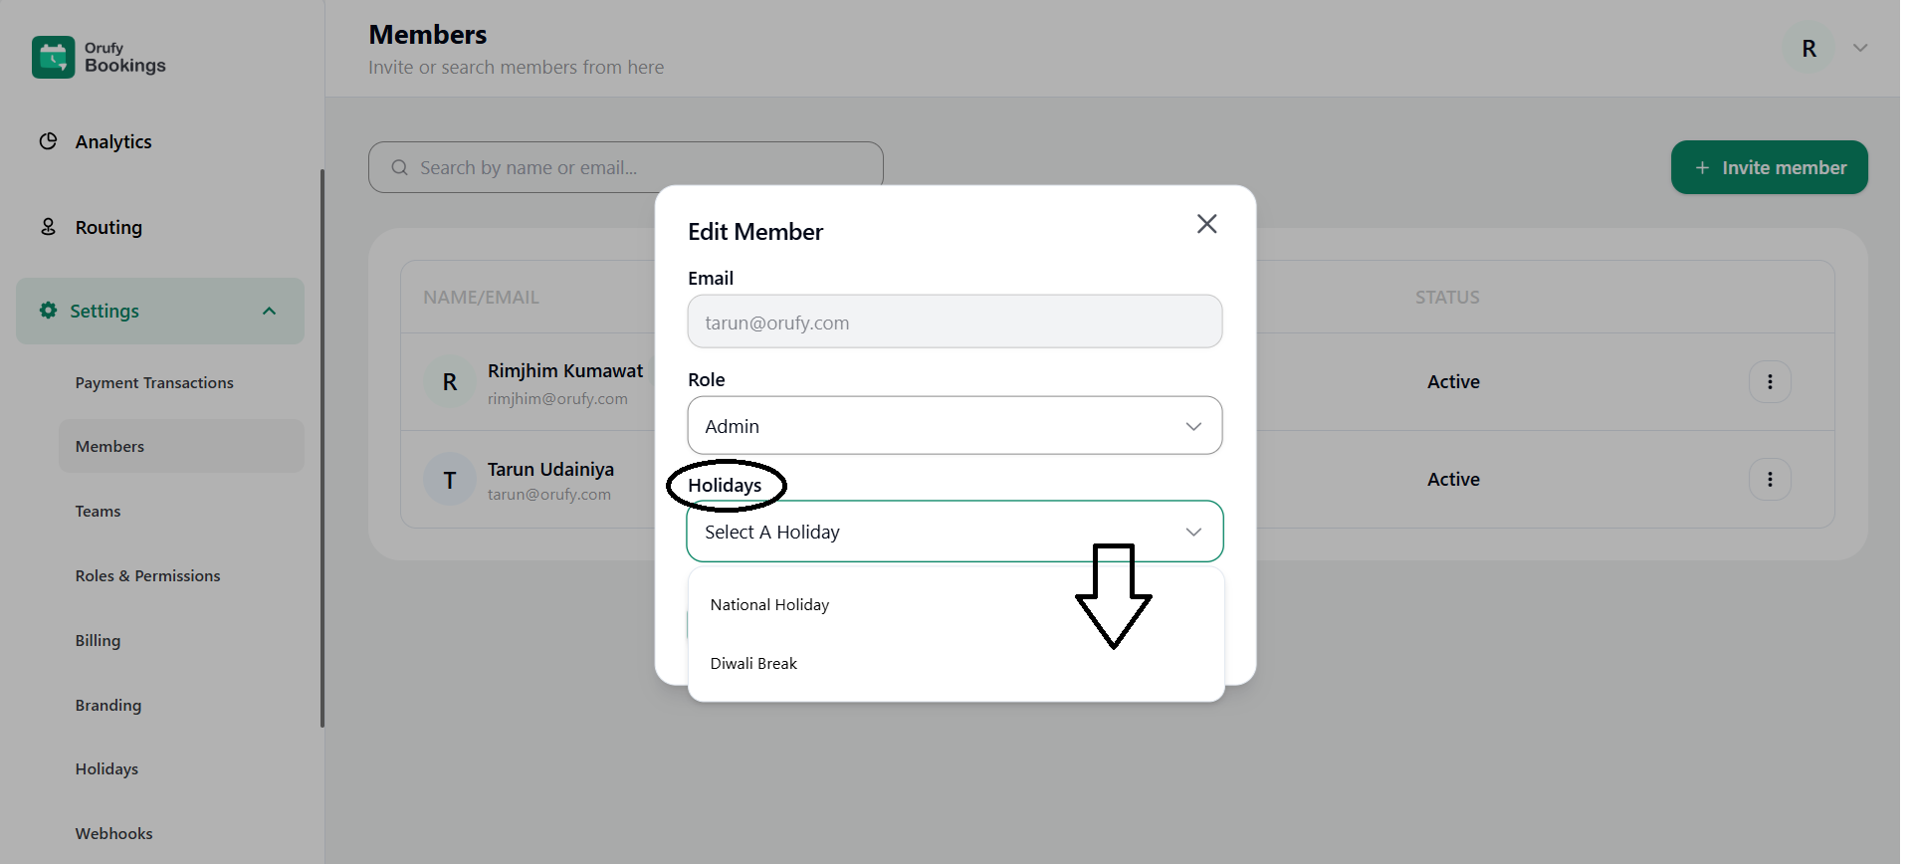Click the R profile avatar
The image size is (1910, 864).
tap(1808, 49)
